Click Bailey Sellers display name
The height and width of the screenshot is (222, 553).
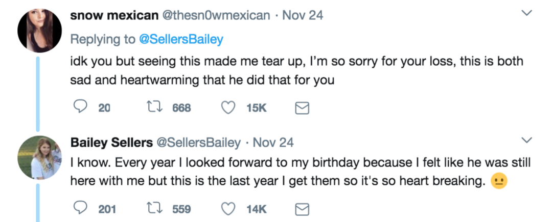[x=111, y=143]
